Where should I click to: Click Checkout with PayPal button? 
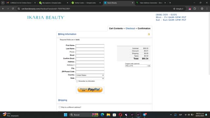[90, 89]
